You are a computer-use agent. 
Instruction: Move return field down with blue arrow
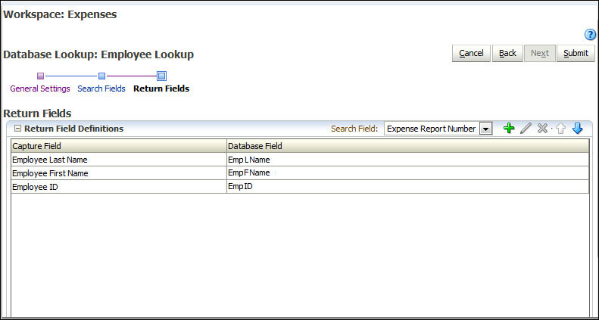[x=577, y=129]
